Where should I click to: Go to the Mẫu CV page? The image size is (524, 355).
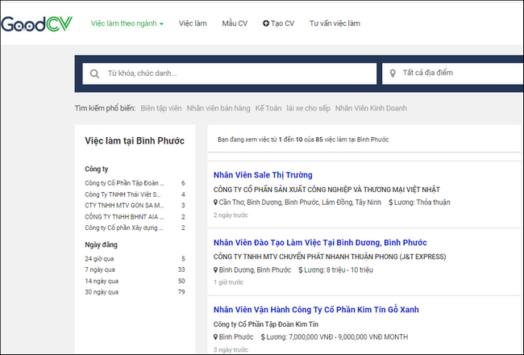coord(235,23)
